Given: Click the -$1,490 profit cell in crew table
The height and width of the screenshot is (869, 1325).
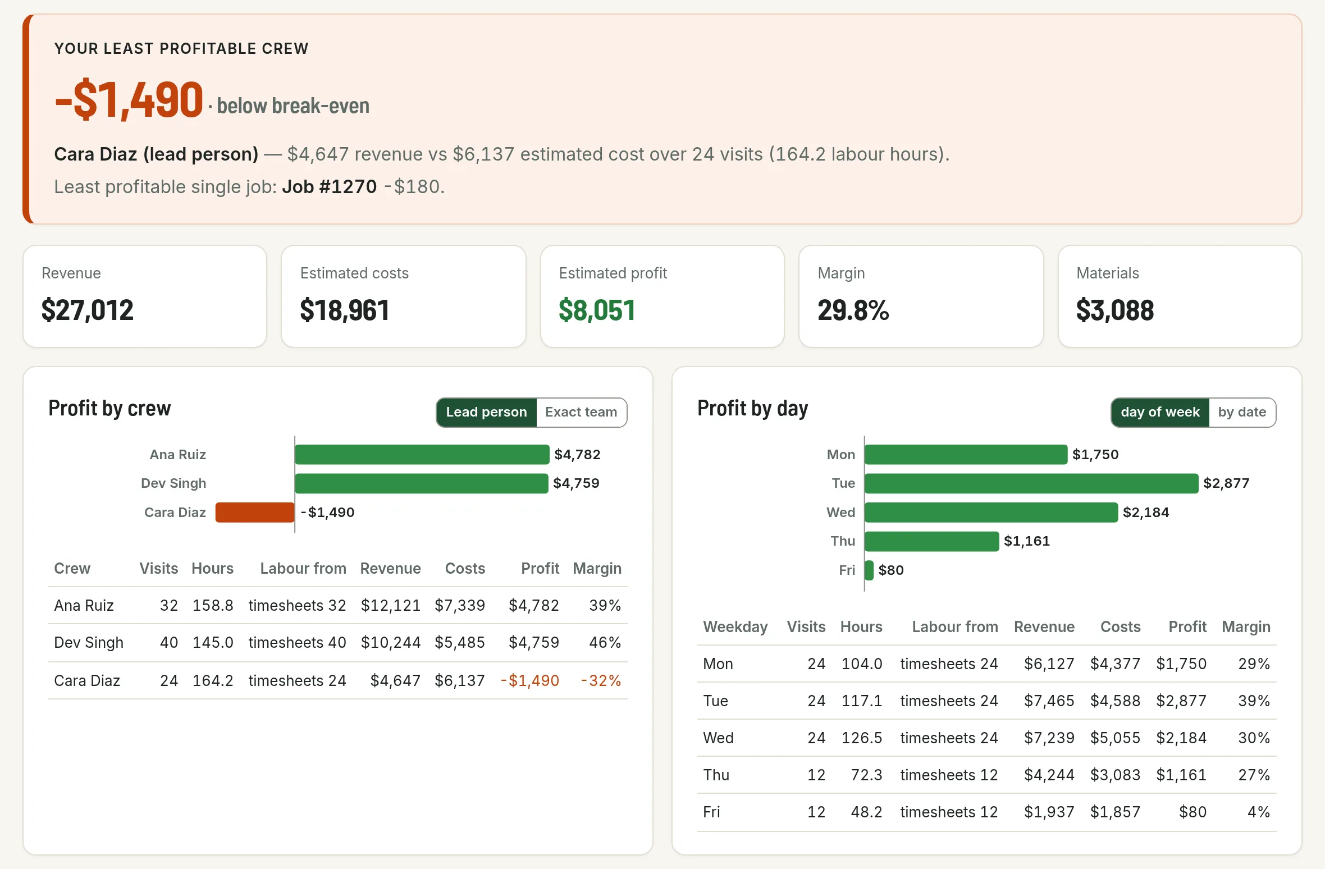Looking at the screenshot, I should click(529, 680).
